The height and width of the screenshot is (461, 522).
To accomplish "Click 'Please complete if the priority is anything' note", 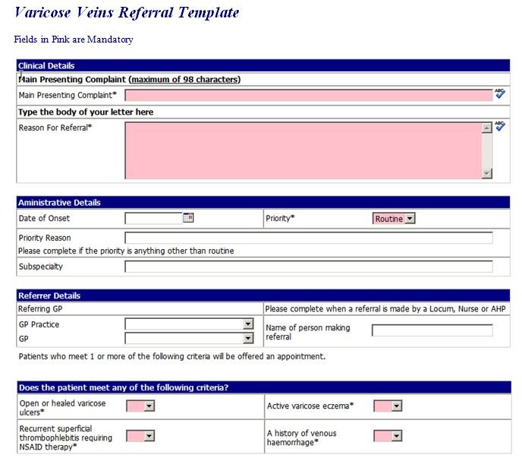I will tap(126, 251).
